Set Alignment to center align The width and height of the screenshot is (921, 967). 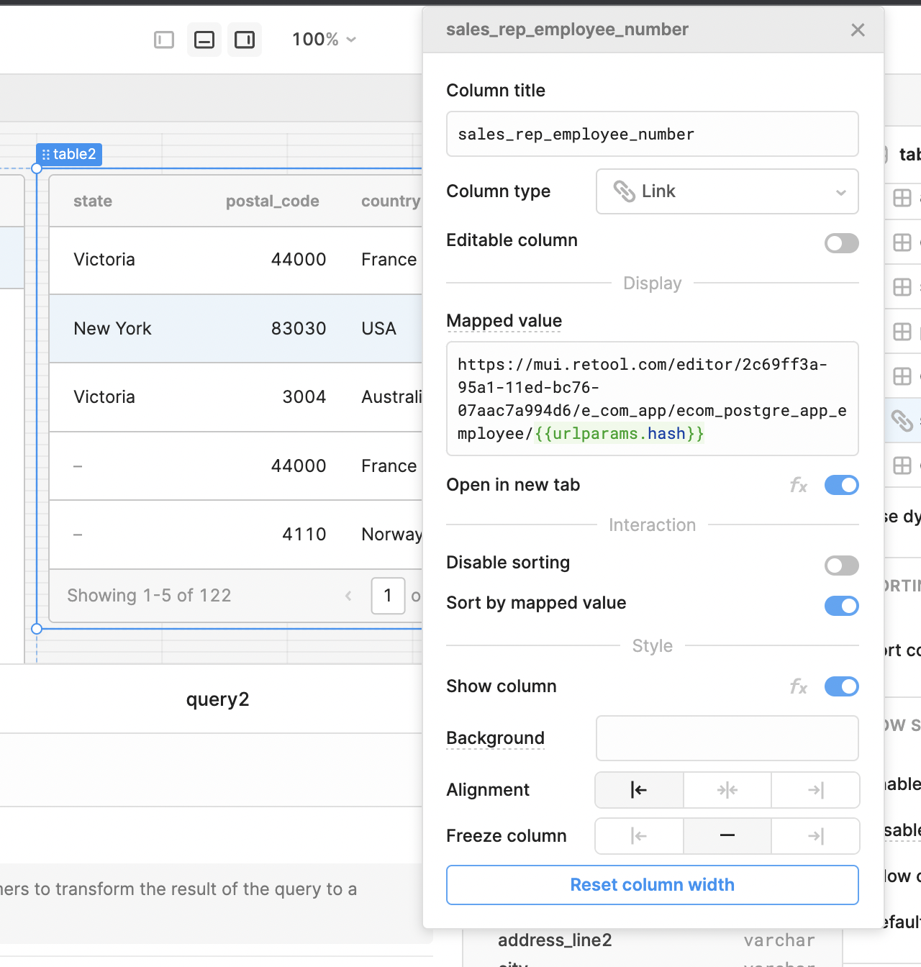pos(727,790)
